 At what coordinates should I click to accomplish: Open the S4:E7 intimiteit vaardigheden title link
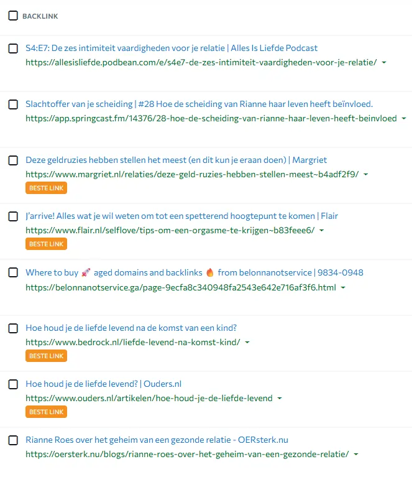tap(171, 48)
